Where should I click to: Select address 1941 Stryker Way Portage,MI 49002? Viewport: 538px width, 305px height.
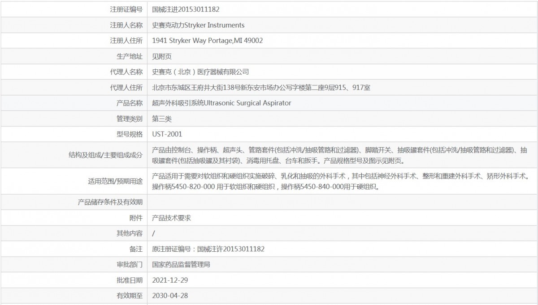[x=207, y=41]
